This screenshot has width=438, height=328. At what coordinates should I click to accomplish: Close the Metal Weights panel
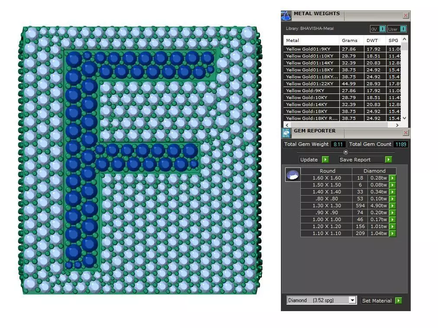pos(406,16)
